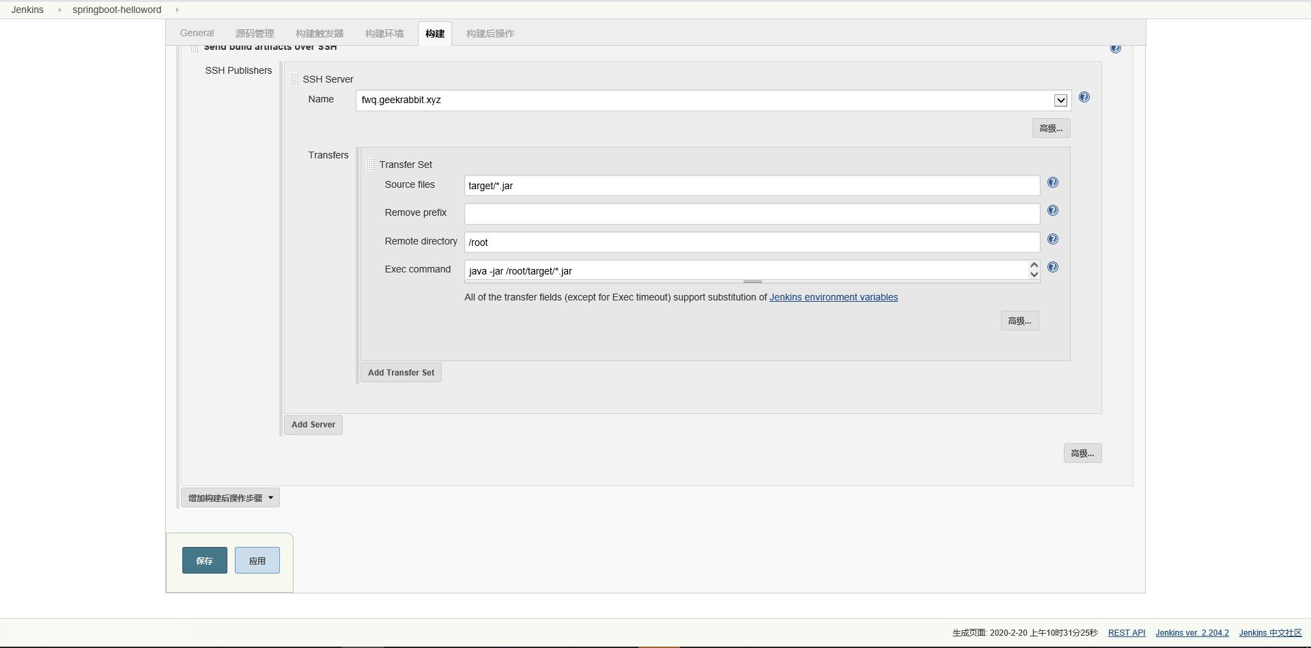Image resolution: width=1311 pixels, height=648 pixels.
Task: Switch to the 构建触发器 tab
Action: coord(320,33)
